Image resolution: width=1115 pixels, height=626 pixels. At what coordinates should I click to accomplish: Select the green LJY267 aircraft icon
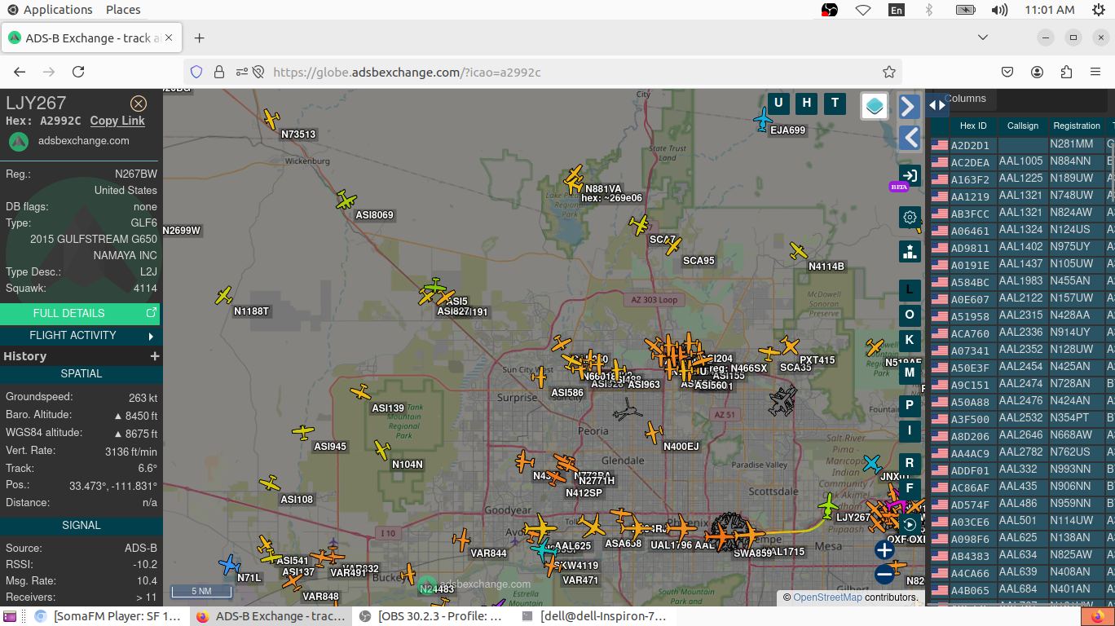pos(829,506)
